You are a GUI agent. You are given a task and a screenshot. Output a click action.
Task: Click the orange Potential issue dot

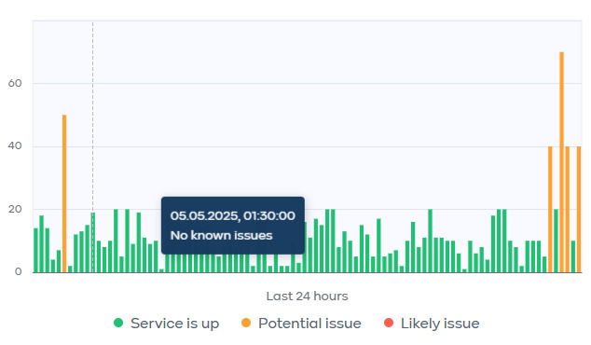point(246,323)
